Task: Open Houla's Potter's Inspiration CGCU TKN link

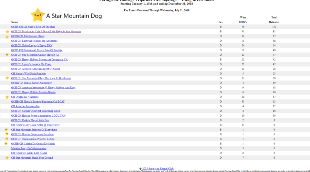Action: 38,116
